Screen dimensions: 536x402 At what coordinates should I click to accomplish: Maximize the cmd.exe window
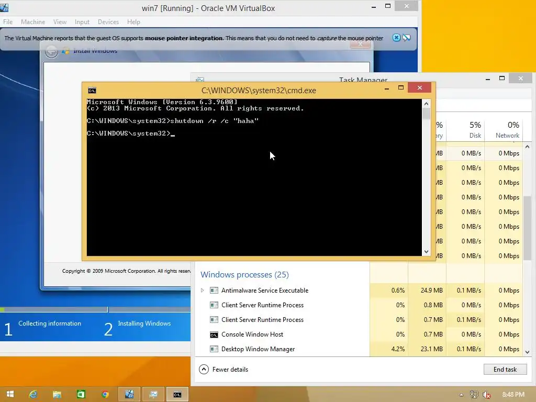click(401, 88)
